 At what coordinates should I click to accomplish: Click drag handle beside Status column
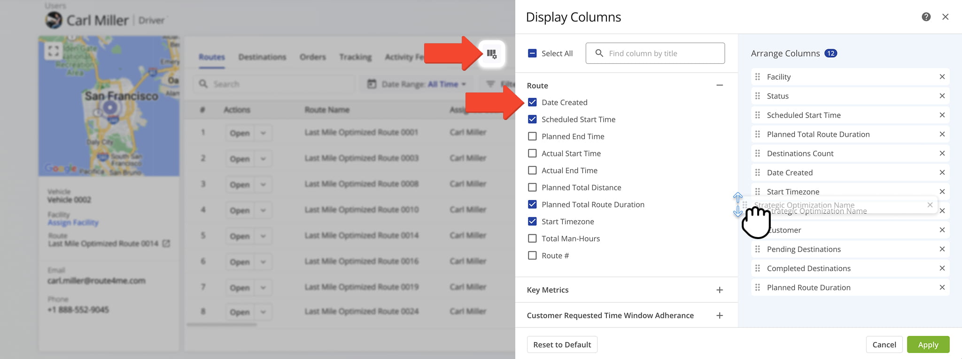pos(757,96)
